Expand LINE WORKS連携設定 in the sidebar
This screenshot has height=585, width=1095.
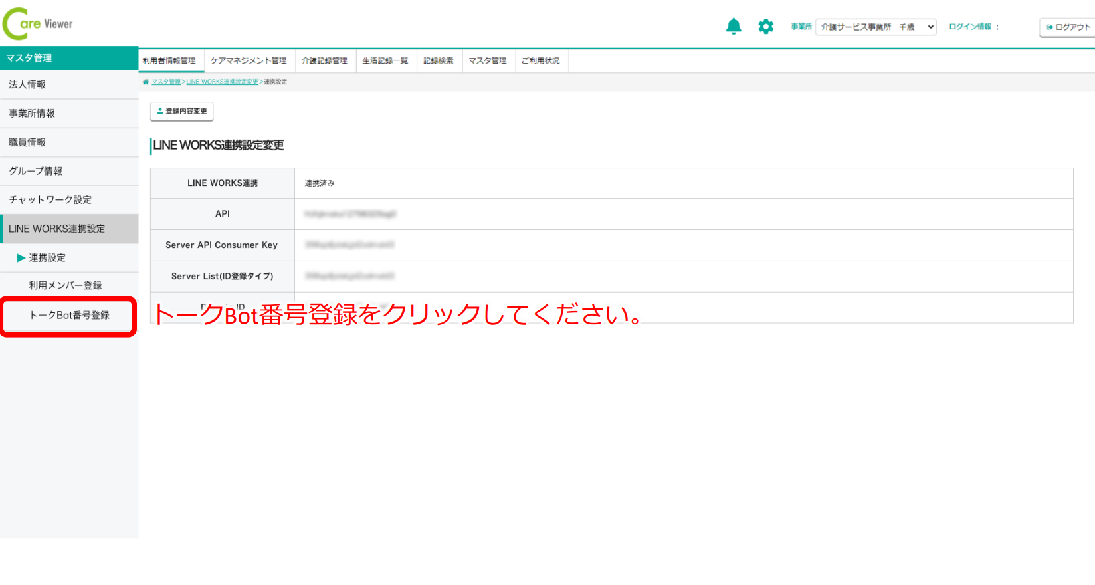pos(57,229)
